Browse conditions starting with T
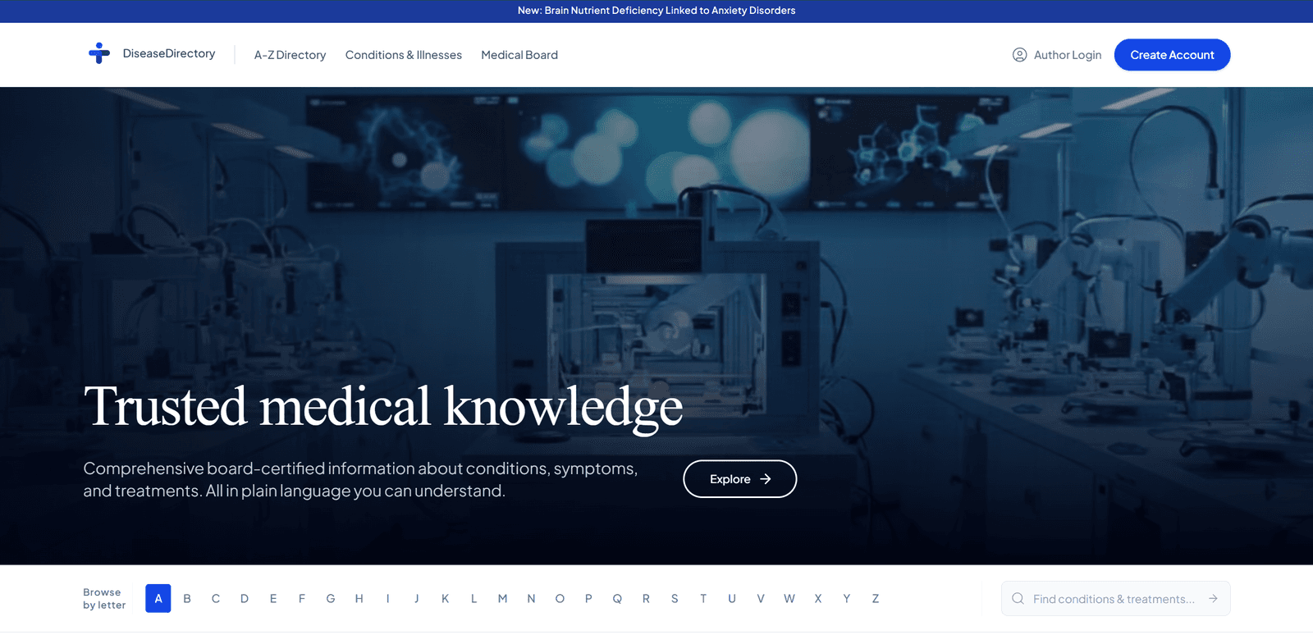This screenshot has width=1313, height=635. click(x=703, y=599)
